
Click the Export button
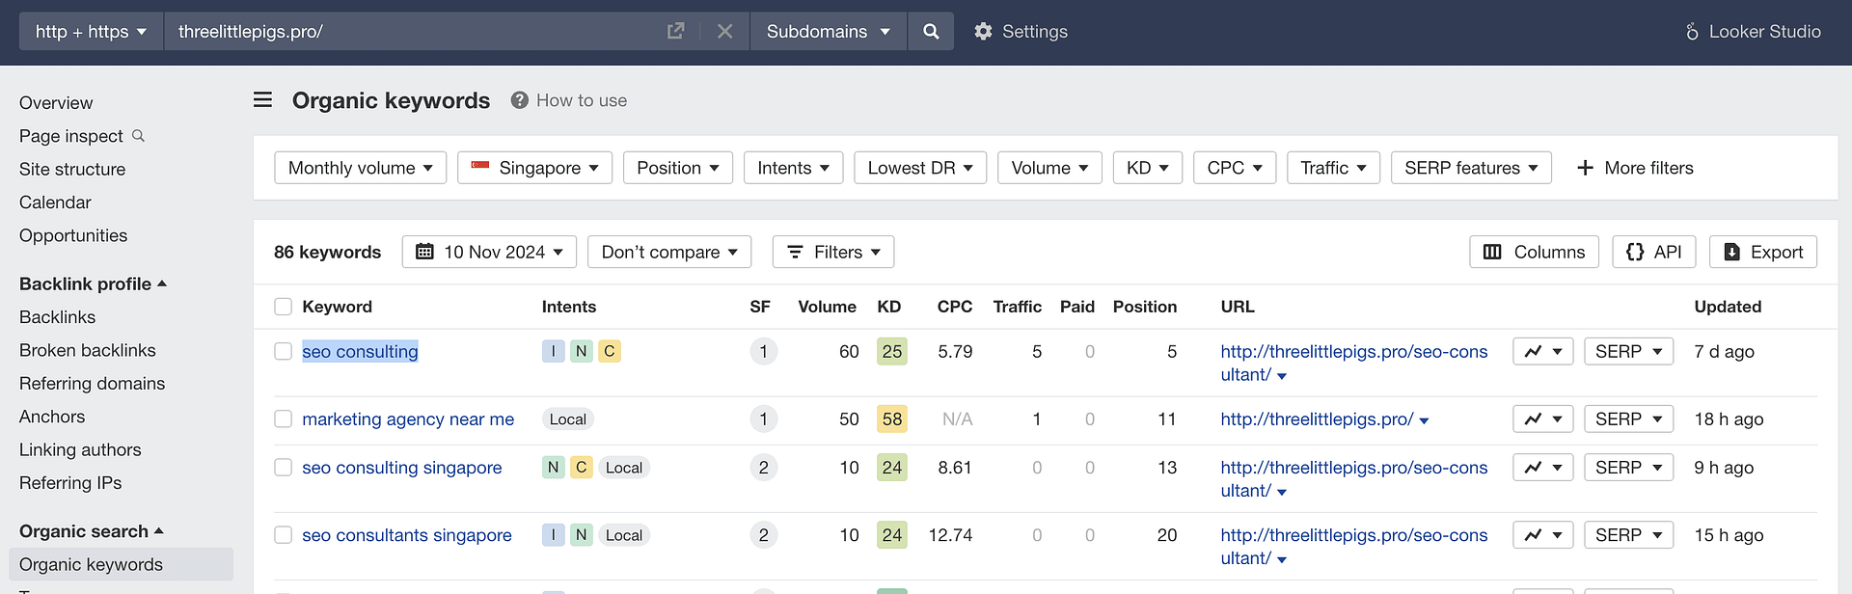point(1762,252)
